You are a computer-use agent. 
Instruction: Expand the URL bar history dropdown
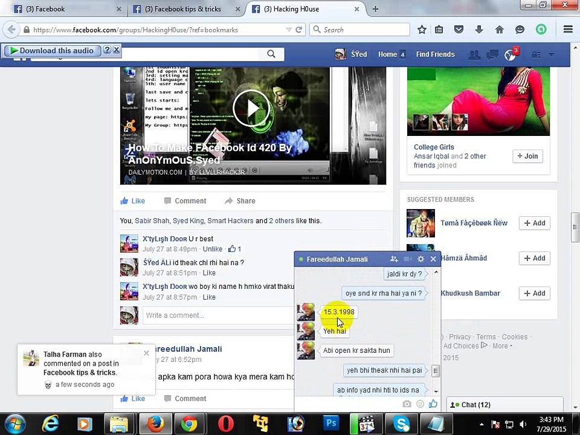289,30
